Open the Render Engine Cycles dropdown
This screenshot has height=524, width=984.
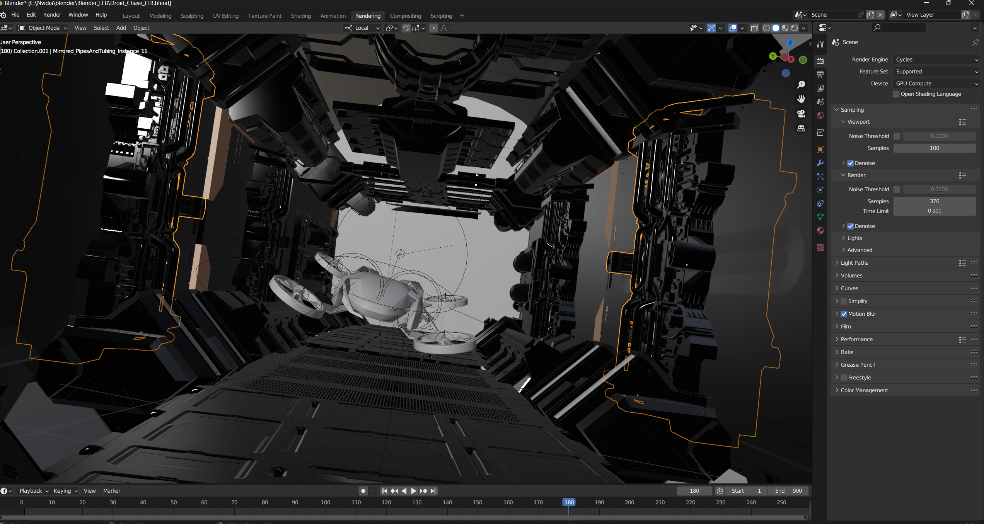(936, 60)
